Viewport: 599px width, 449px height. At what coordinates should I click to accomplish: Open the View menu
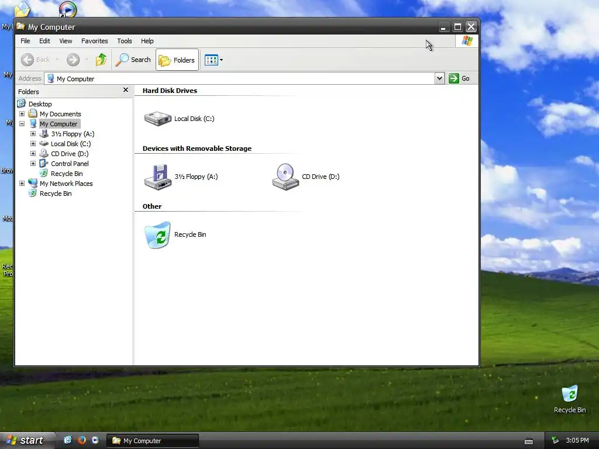tap(66, 41)
